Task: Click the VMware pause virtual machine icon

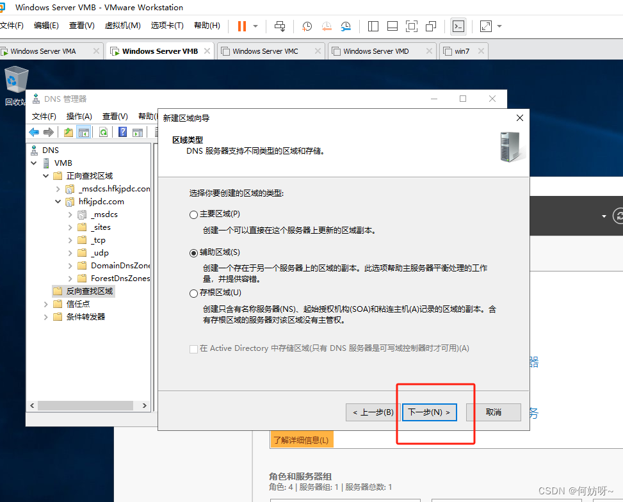Action: (242, 26)
